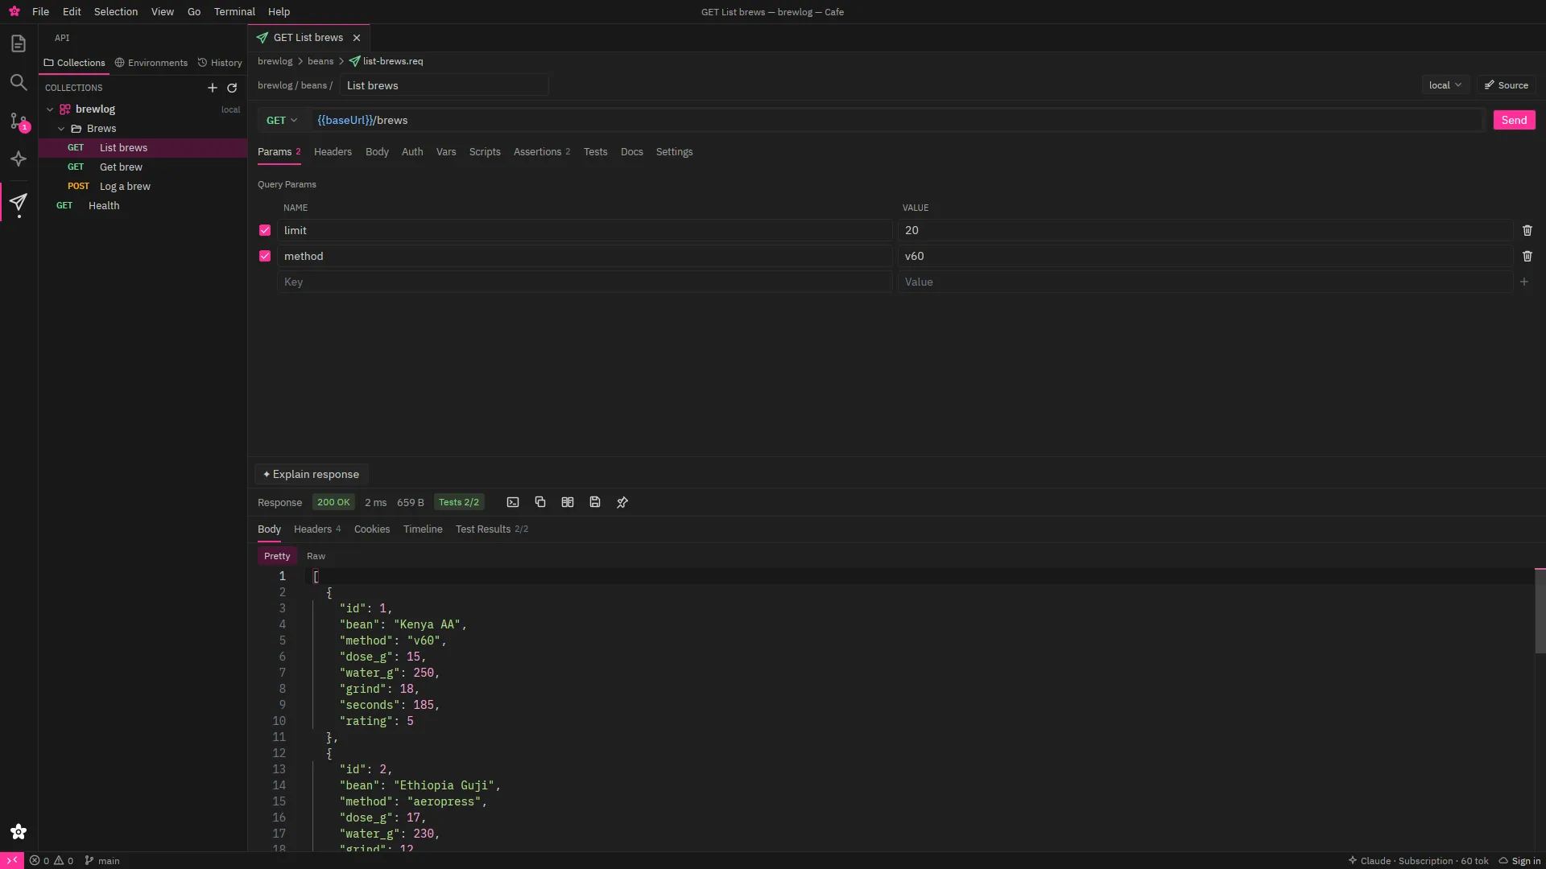Click the request URL field
Viewport: 1546px width, 869px height.
coord(896,120)
